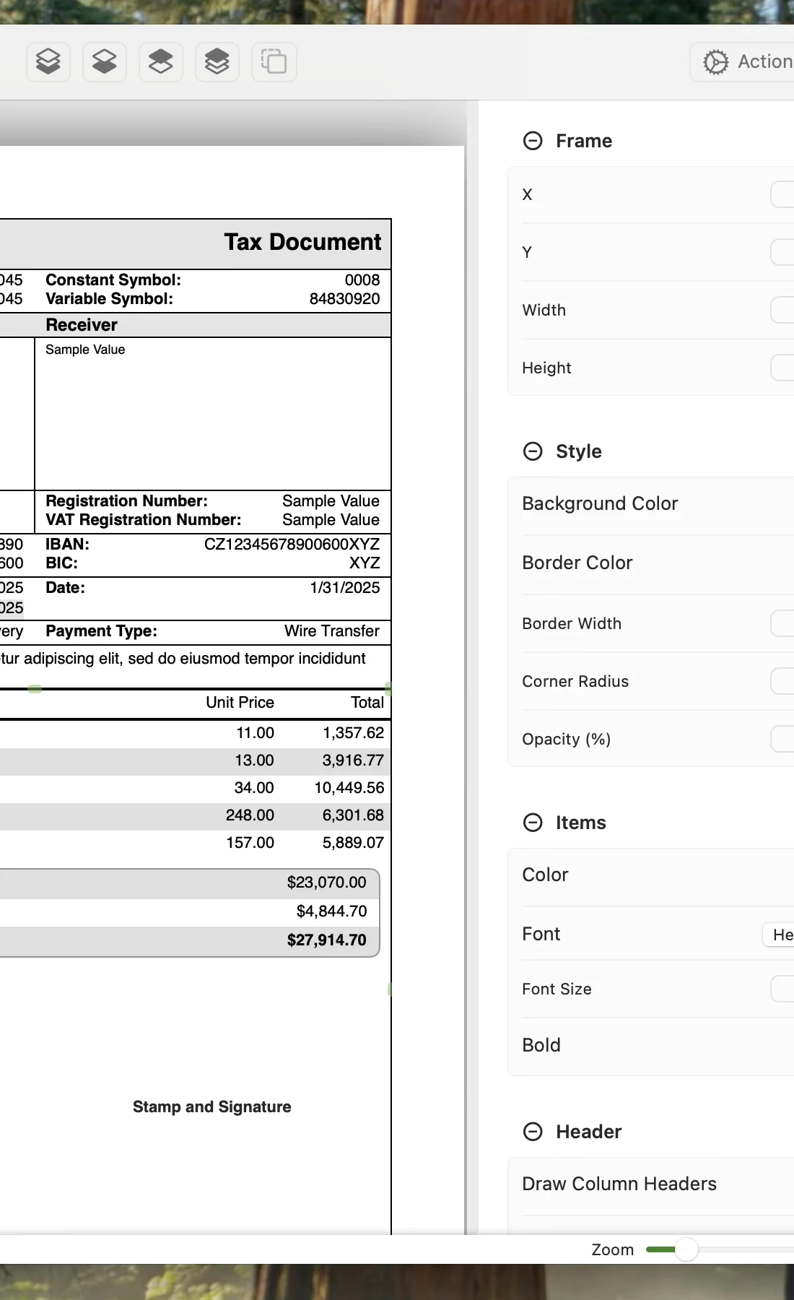Click the 'Date:' label
Screen dimensions: 794x1300
coord(65,588)
